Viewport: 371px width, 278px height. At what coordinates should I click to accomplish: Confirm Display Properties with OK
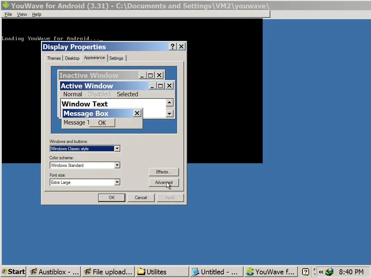click(x=112, y=198)
